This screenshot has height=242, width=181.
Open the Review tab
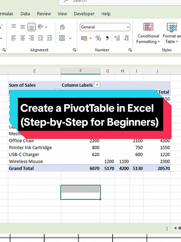(44, 14)
